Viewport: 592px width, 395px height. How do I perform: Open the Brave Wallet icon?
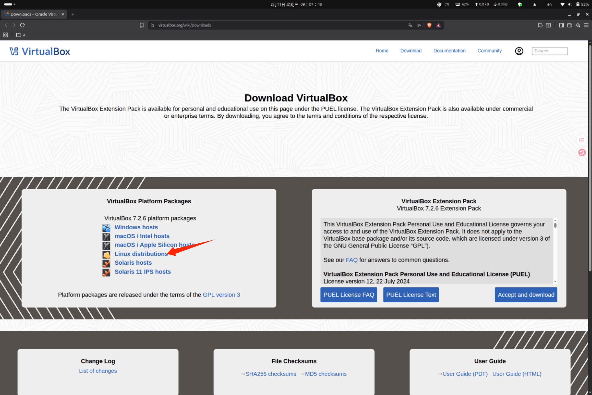click(570, 25)
